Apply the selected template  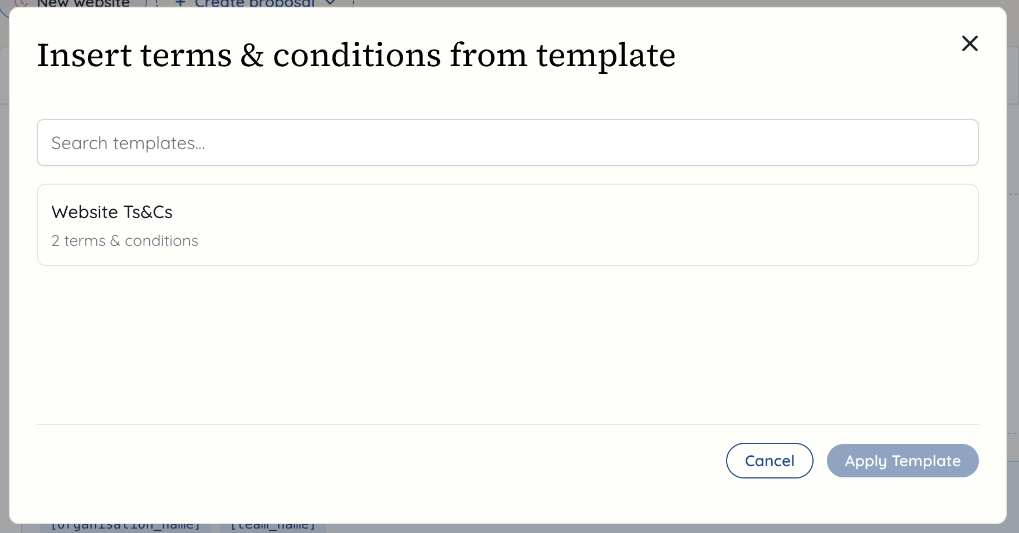[903, 461]
